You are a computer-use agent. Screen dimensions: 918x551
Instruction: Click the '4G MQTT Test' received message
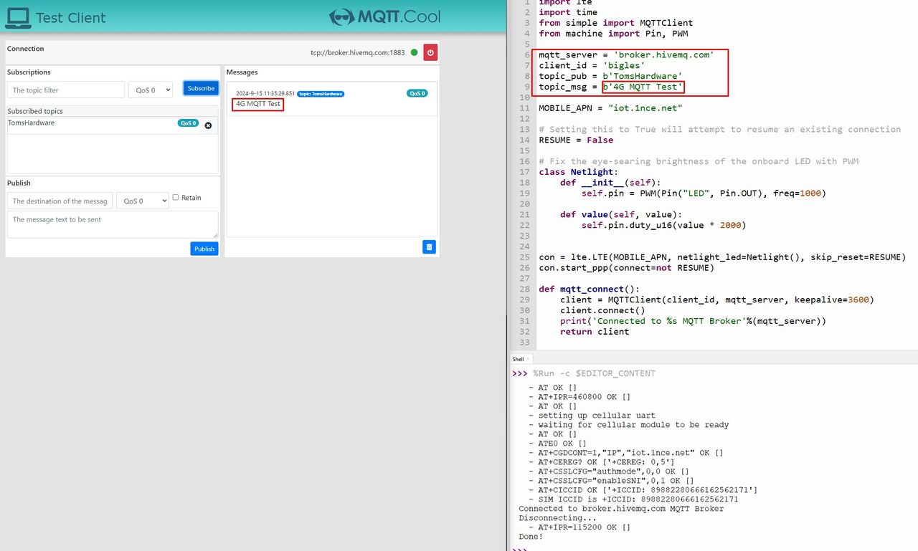tap(258, 104)
